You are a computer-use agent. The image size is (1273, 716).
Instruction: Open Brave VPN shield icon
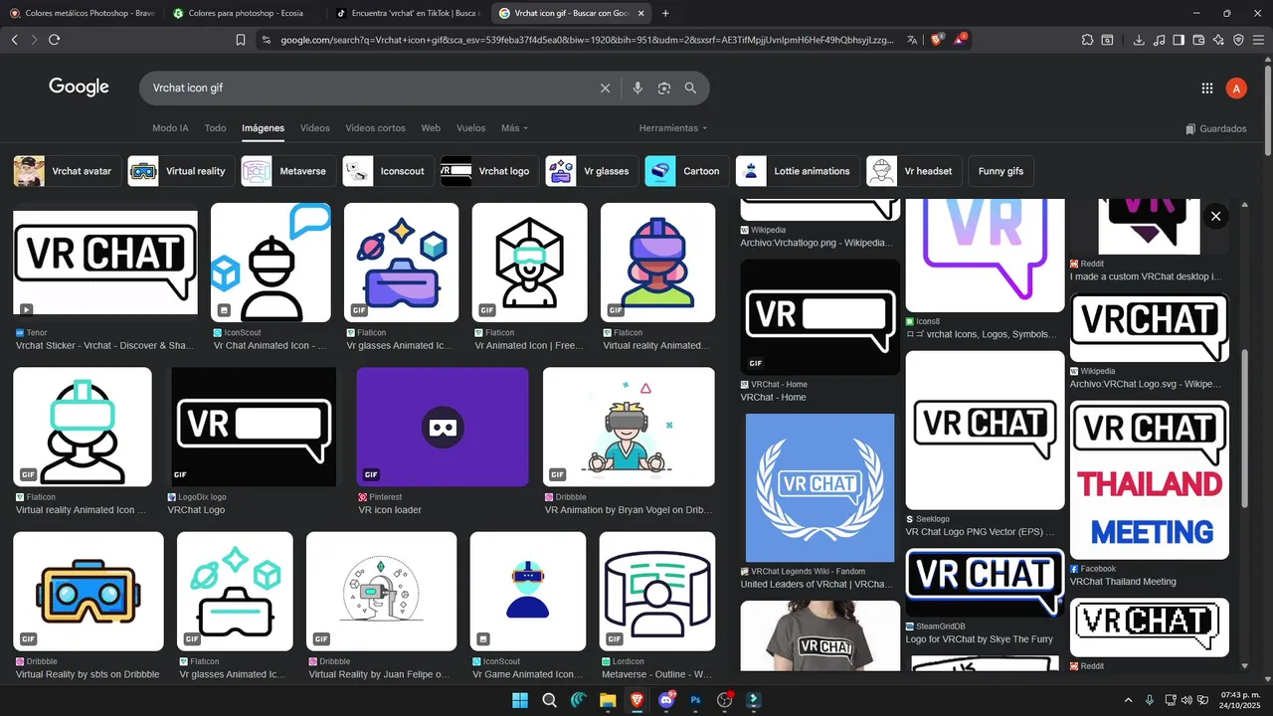(1238, 40)
